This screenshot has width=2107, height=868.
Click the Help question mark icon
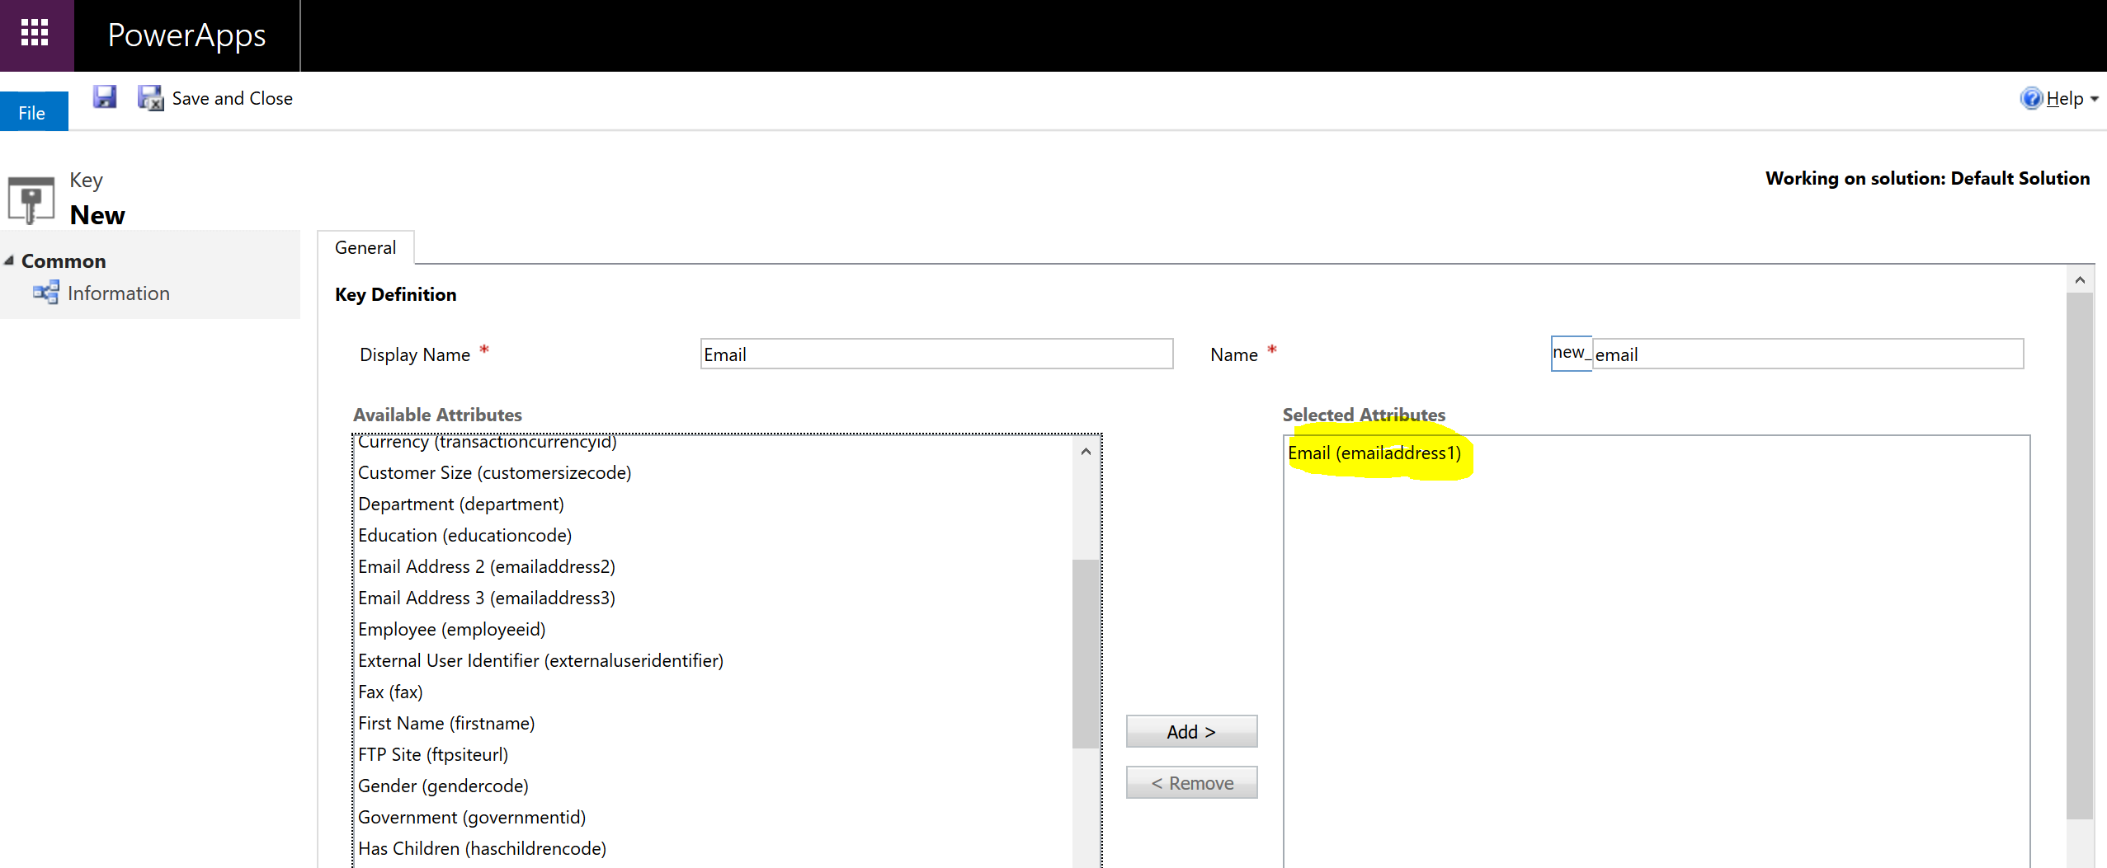click(x=2033, y=98)
